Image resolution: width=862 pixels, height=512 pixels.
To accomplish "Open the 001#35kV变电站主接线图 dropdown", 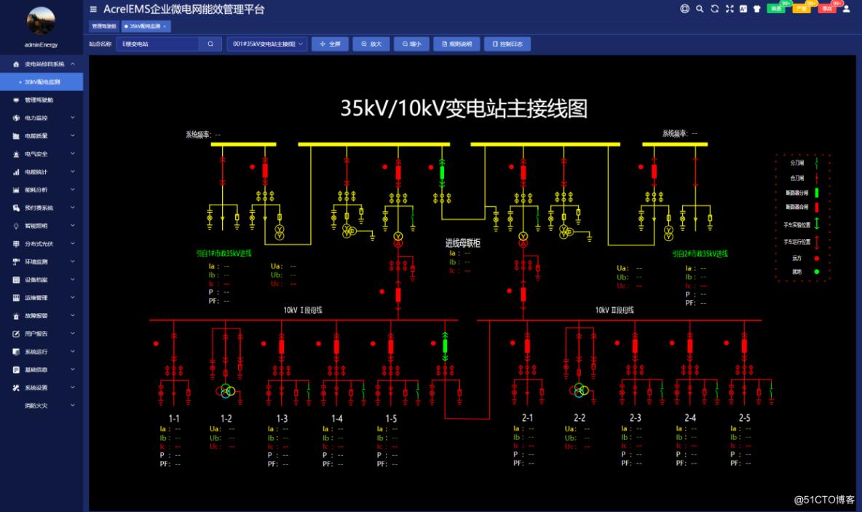I will pyautogui.click(x=267, y=44).
